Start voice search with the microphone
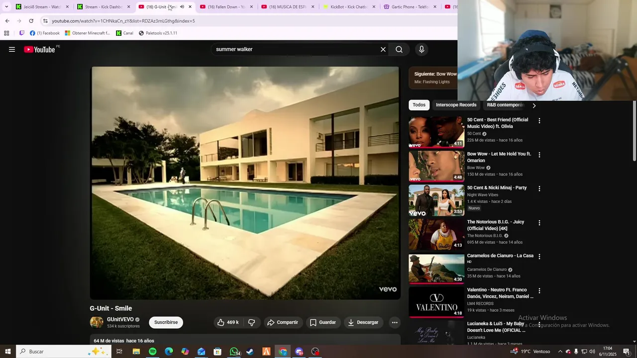The image size is (637, 358). coord(422,49)
